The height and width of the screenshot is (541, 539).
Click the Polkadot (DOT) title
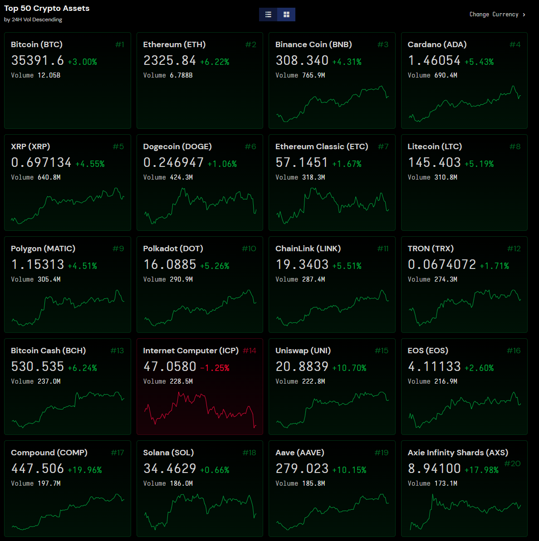pos(173,249)
